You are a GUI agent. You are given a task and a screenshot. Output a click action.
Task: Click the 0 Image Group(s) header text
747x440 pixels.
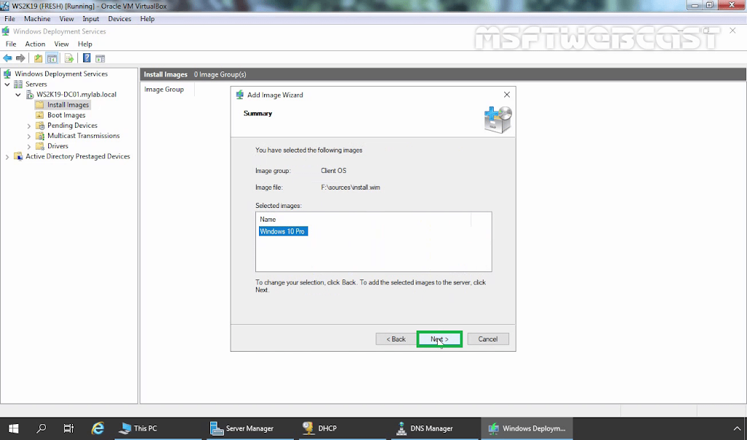coord(220,74)
